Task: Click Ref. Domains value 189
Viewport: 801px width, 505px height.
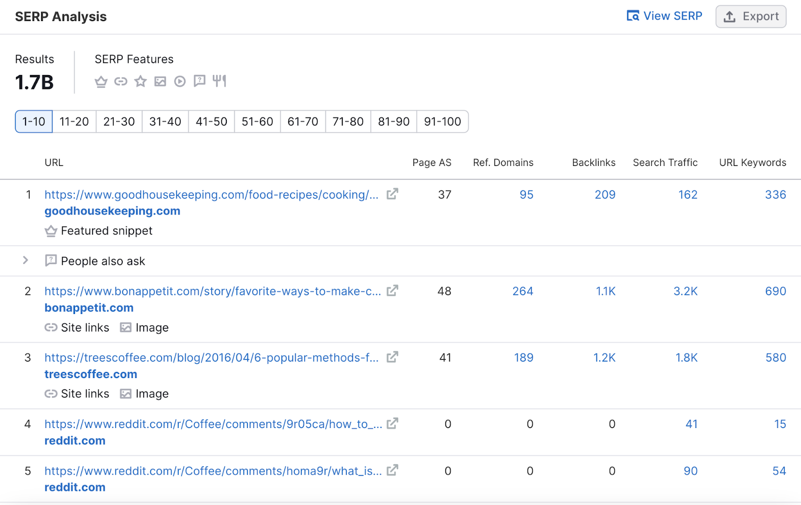Action: tap(524, 357)
